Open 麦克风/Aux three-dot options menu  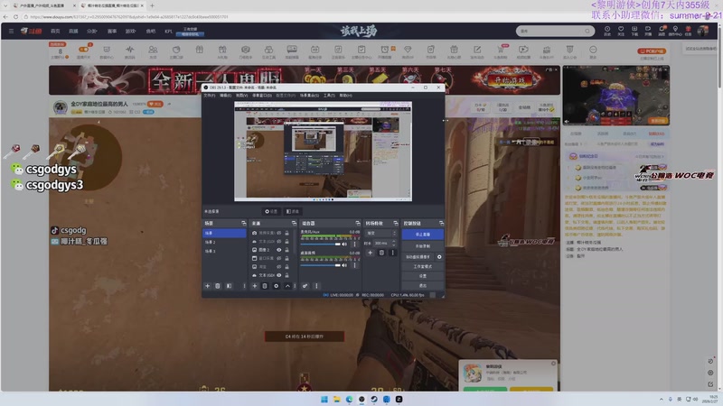(x=354, y=244)
